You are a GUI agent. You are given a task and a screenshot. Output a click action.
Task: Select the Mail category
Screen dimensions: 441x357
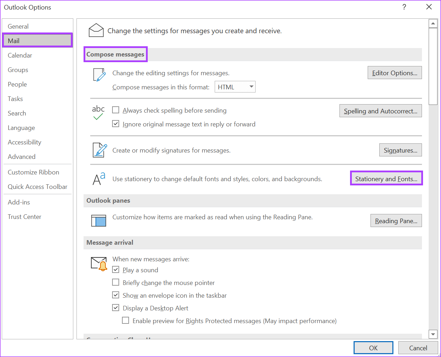tap(37, 41)
